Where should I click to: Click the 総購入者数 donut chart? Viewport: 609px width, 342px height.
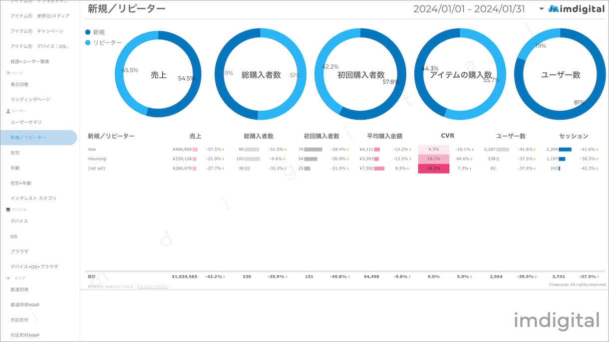[261, 74]
